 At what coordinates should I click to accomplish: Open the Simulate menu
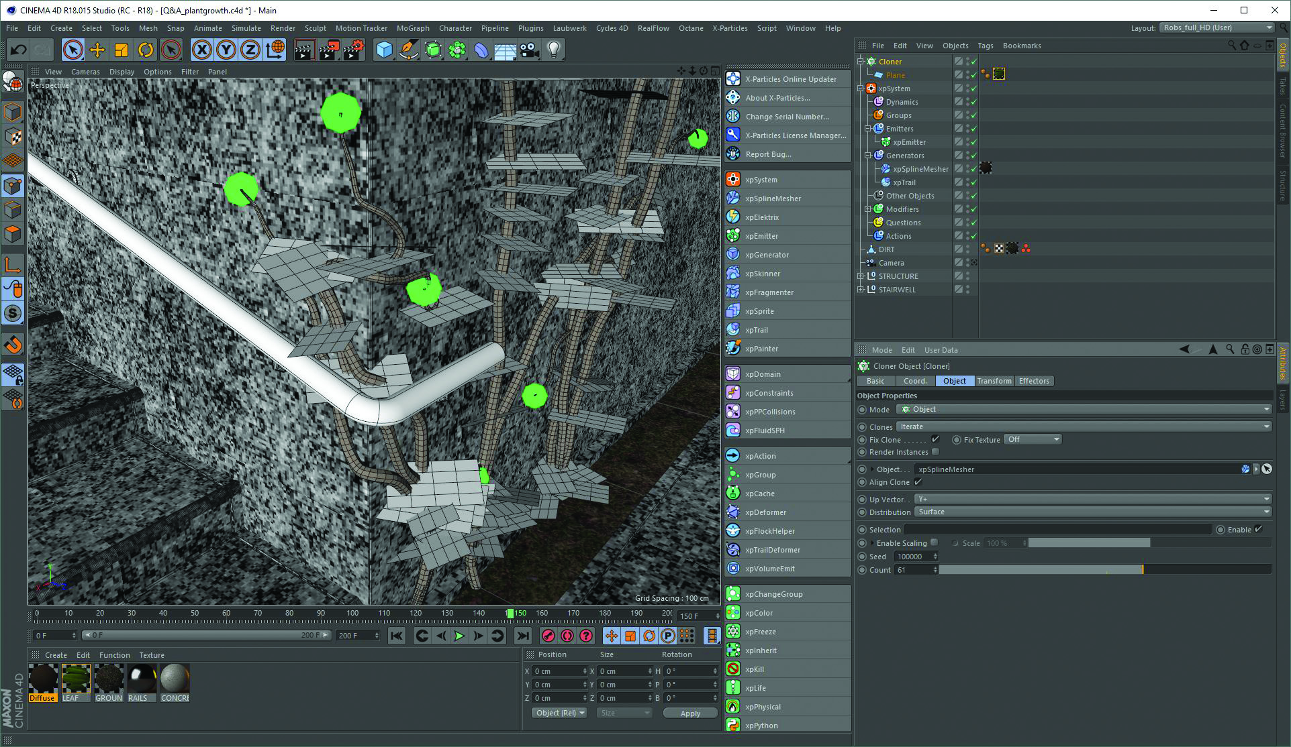(246, 28)
